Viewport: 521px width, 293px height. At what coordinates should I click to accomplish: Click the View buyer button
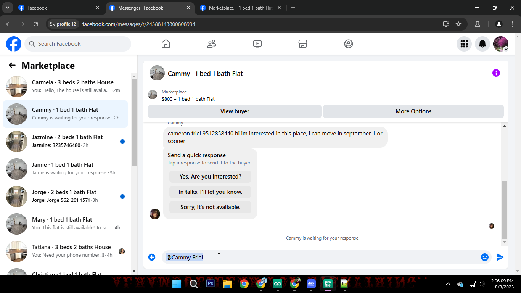[235, 111]
